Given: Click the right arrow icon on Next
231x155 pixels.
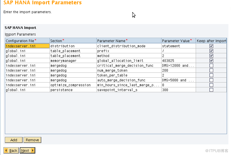Looking at the screenshot, I should point(32,150).
